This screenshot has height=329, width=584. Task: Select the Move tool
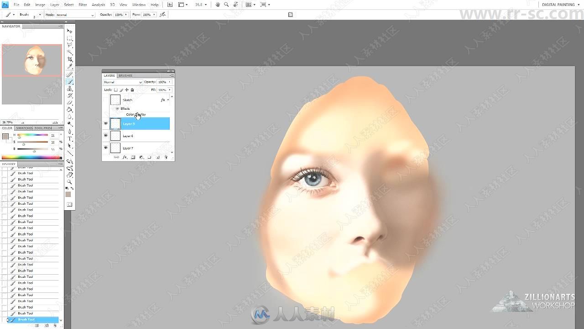point(70,31)
